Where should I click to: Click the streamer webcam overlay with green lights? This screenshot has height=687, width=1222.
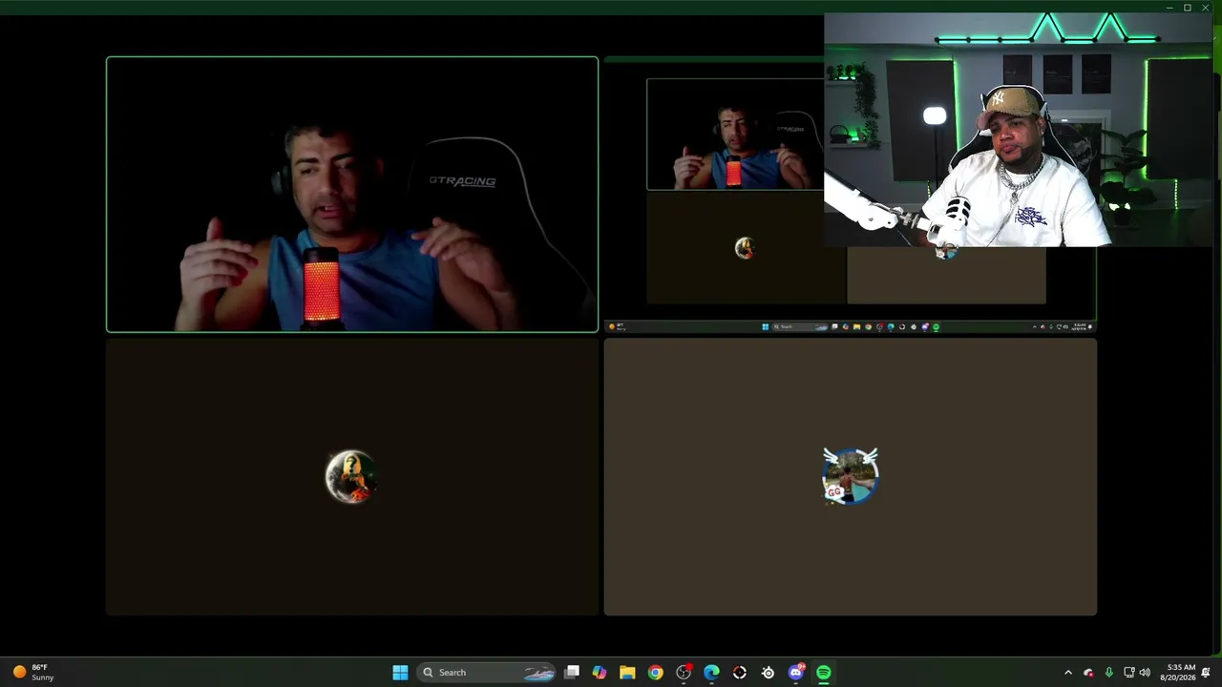point(1018,131)
